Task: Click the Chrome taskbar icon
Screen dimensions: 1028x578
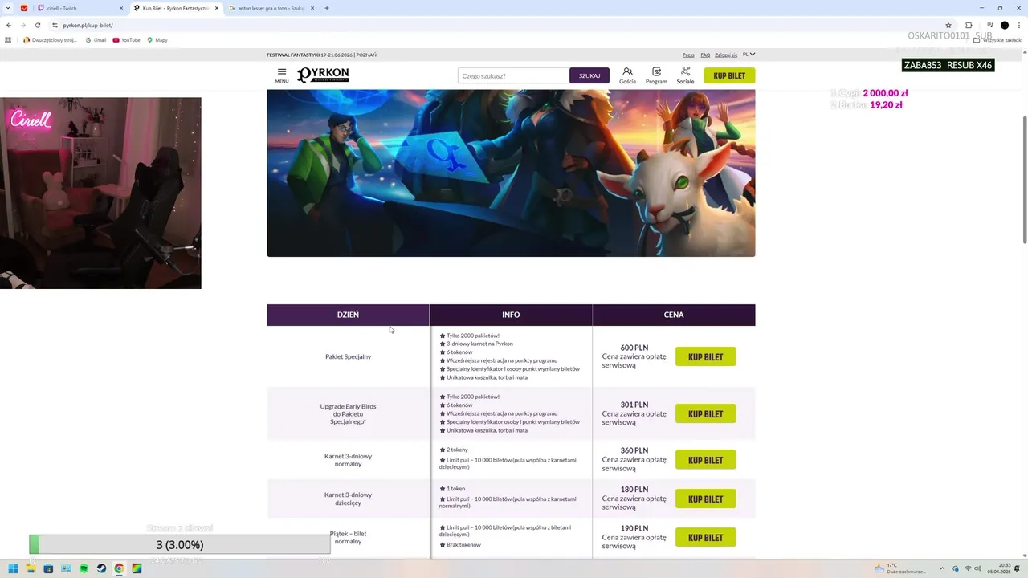Action: tap(120, 568)
